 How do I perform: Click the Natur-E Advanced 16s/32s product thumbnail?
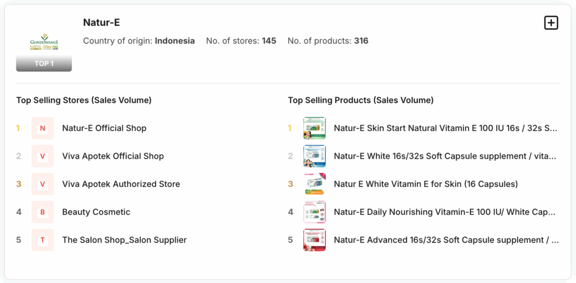pos(314,240)
